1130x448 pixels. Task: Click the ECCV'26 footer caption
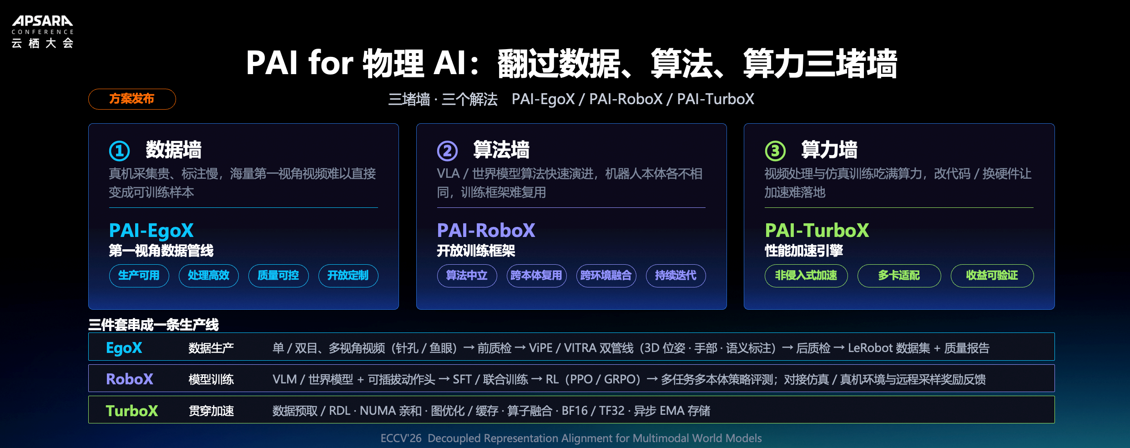[x=571, y=438]
